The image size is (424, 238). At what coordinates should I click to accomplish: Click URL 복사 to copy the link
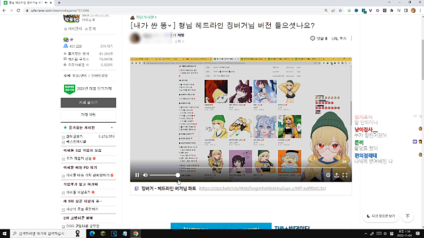click(339, 38)
